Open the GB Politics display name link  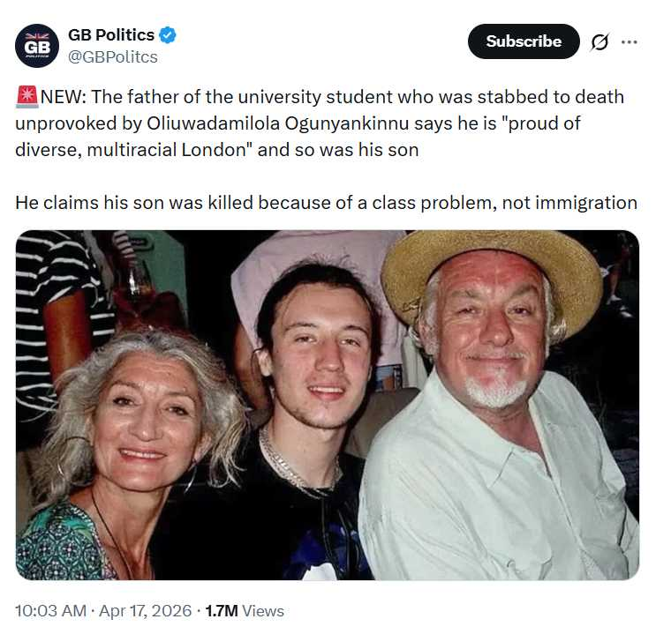click(x=111, y=35)
